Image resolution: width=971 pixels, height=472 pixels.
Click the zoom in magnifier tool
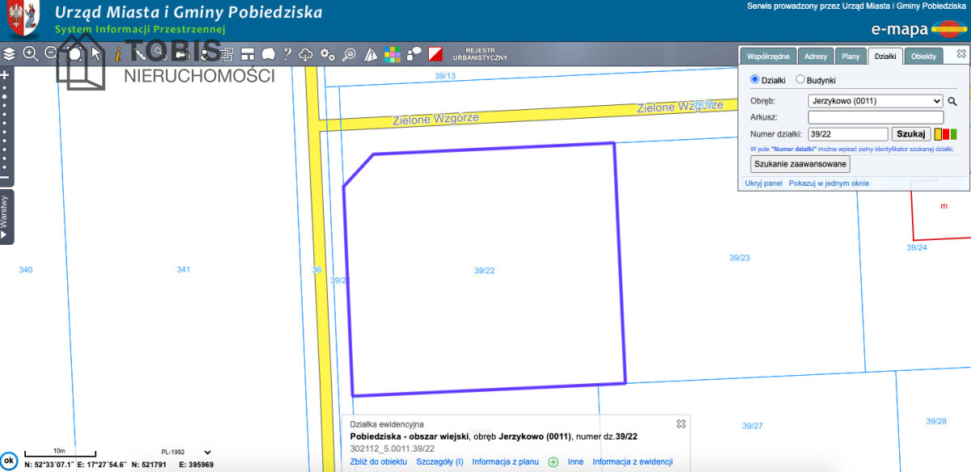tap(31, 54)
